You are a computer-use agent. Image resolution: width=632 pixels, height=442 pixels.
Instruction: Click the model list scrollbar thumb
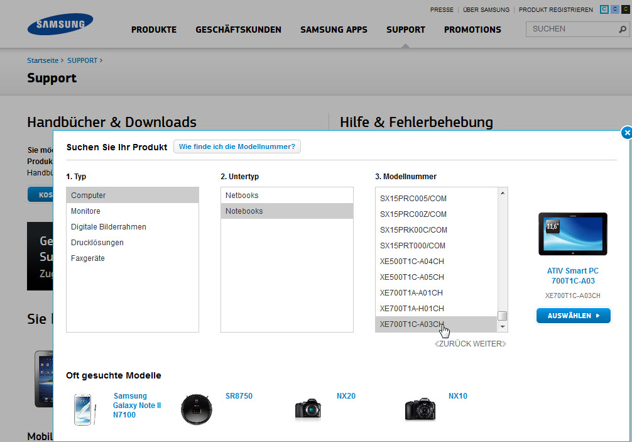pyautogui.click(x=502, y=316)
